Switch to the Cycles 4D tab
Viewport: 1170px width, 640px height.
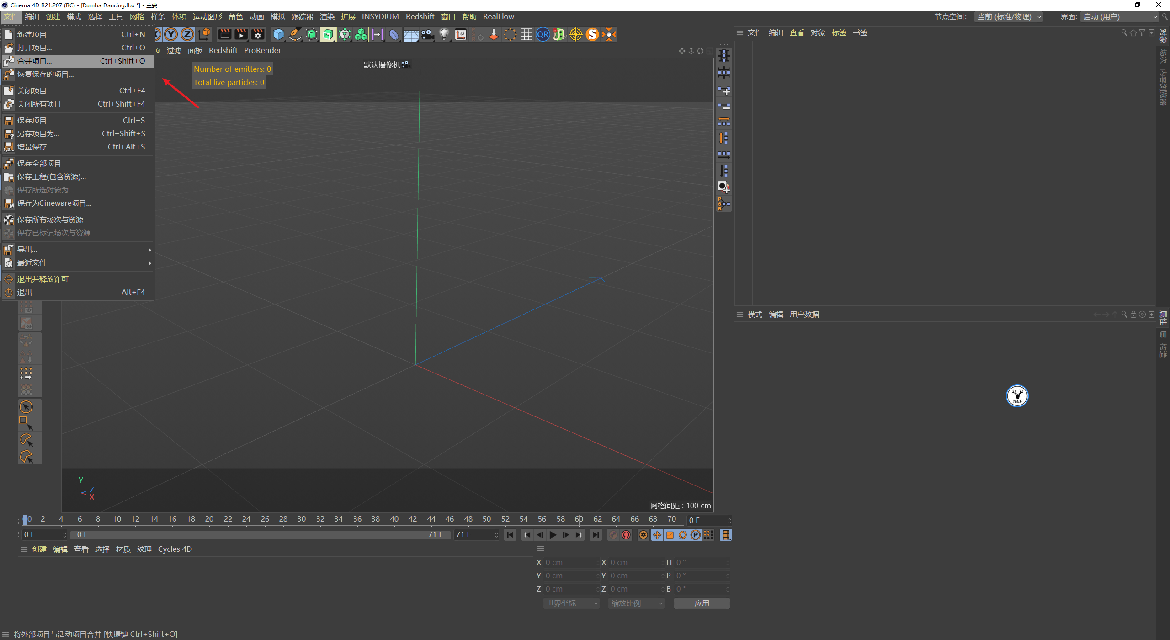(175, 549)
